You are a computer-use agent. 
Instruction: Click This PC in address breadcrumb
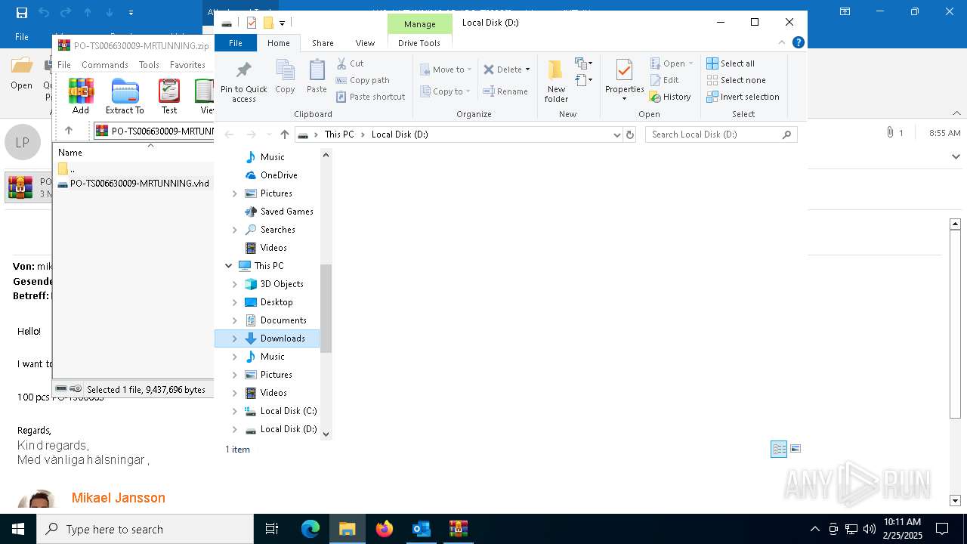[339, 134]
